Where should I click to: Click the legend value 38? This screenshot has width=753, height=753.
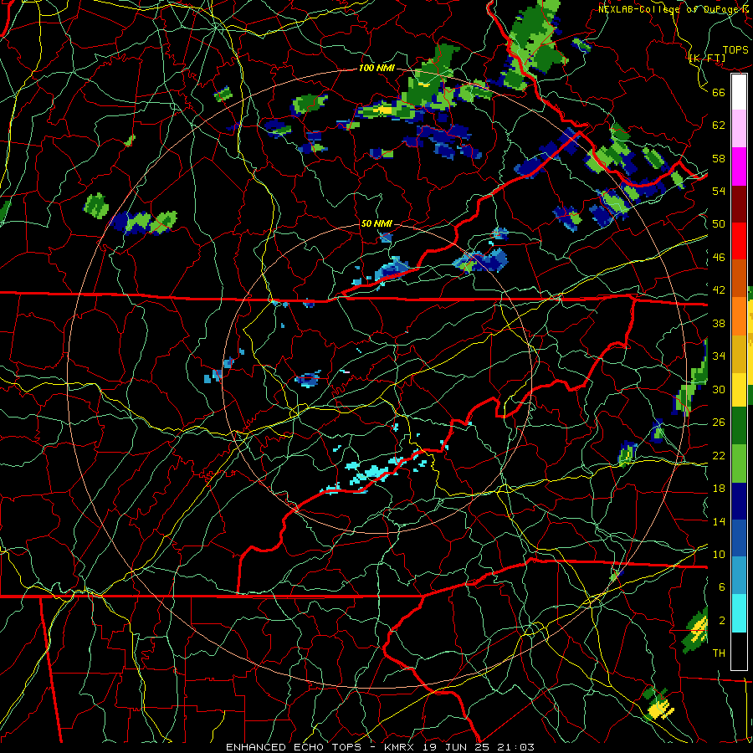(719, 323)
